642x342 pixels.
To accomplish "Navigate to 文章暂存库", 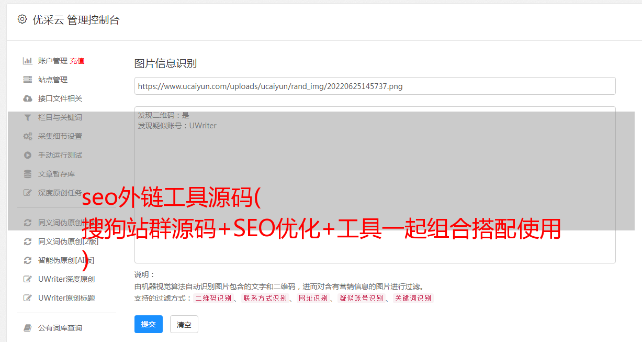I will coord(57,174).
